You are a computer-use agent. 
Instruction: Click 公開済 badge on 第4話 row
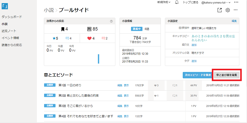[x=50, y=116]
